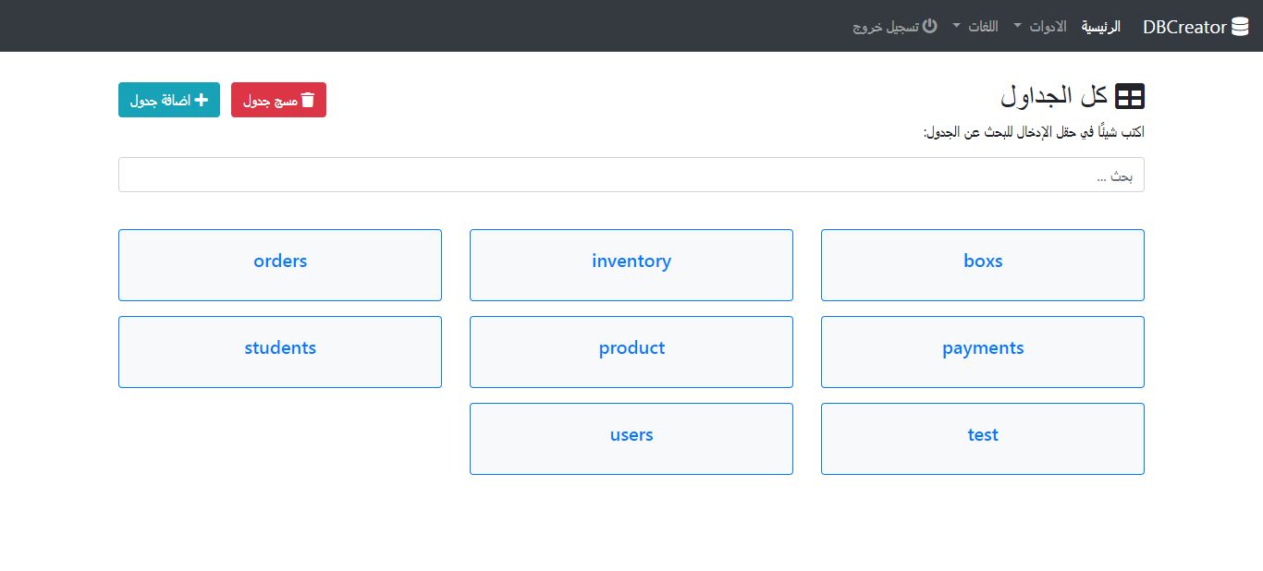
Task: Click the plus icon on add table button
Action: pos(201,100)
